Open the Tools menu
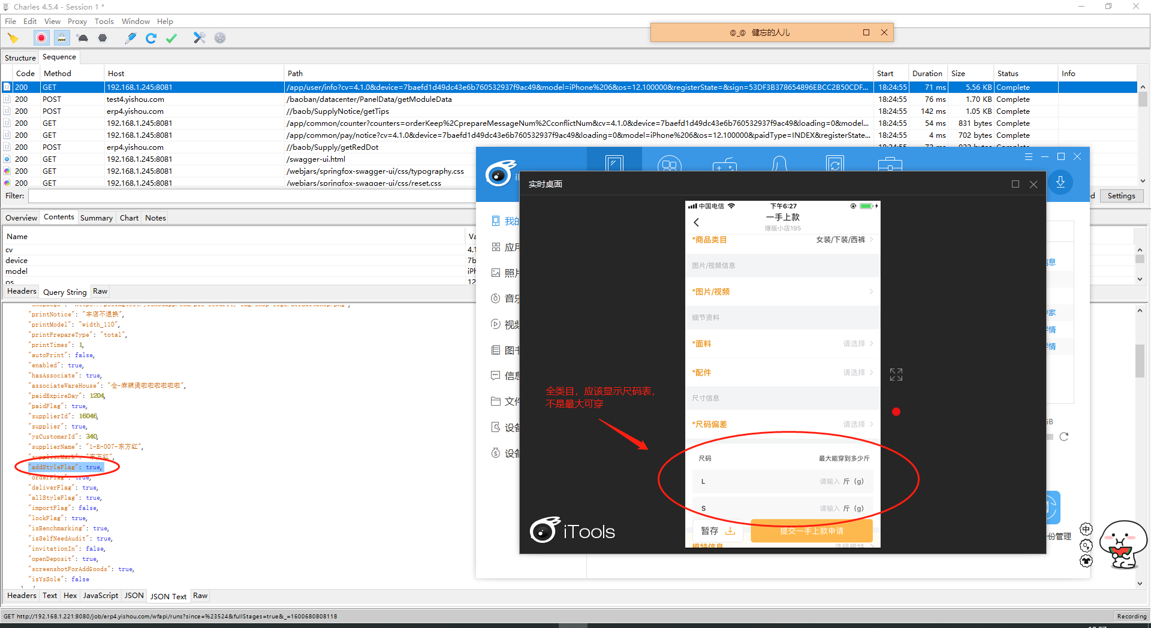 tap(104, 22)
